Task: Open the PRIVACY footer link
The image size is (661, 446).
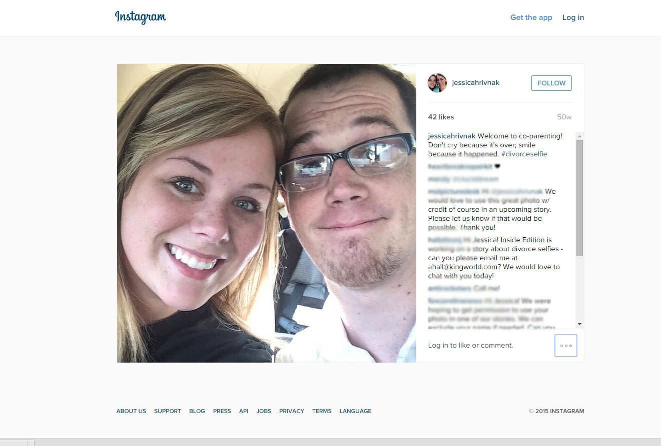Action: click(x=292, y=411)
